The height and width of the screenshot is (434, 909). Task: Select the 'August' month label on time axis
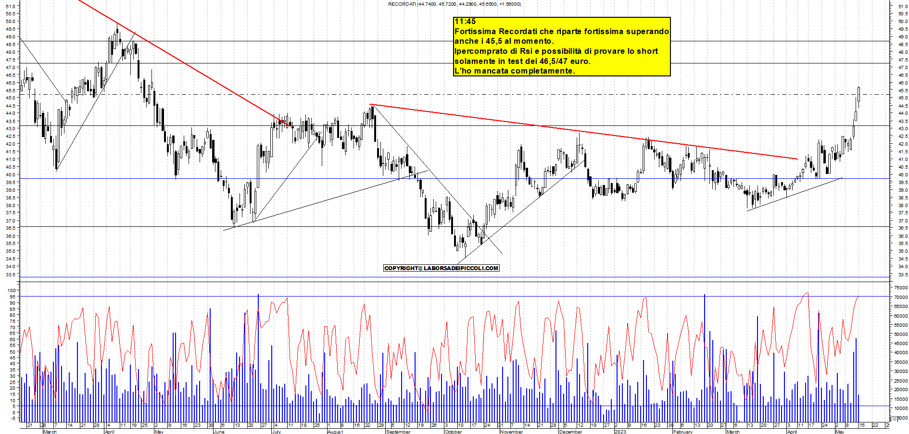(335, 432)
